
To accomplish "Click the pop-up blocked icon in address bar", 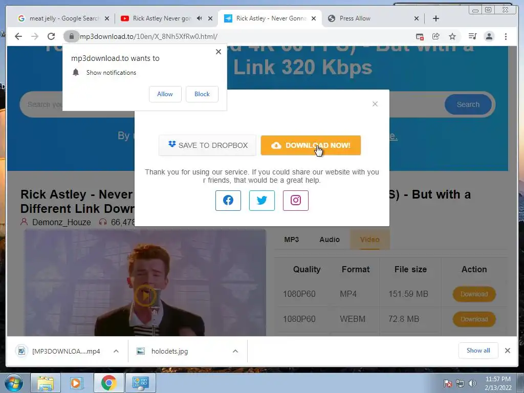I will tap(420, 36).
